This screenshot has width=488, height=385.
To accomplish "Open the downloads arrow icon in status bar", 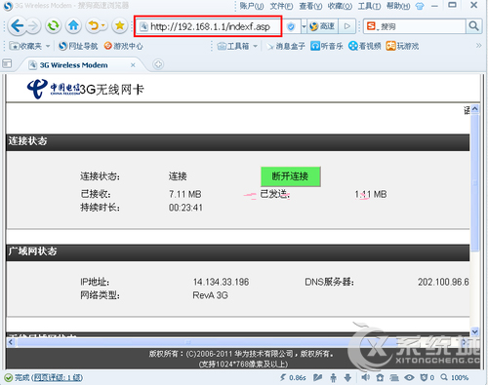I will [347, 377].
